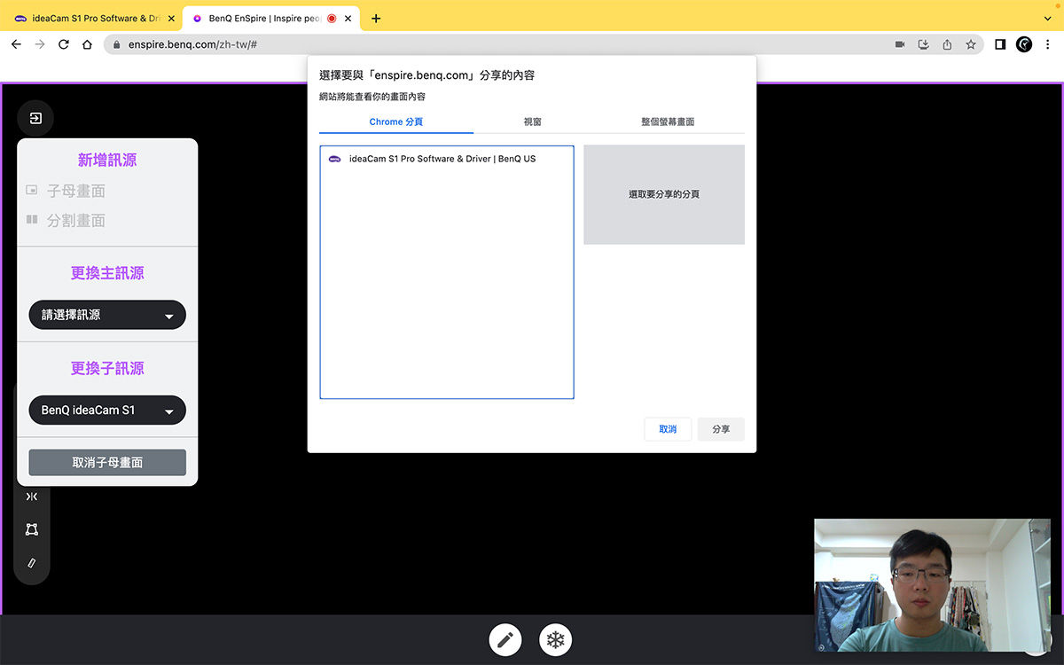1064x665 pixels.
Task: Click the browser forward arrow
Action: point(40,44)
